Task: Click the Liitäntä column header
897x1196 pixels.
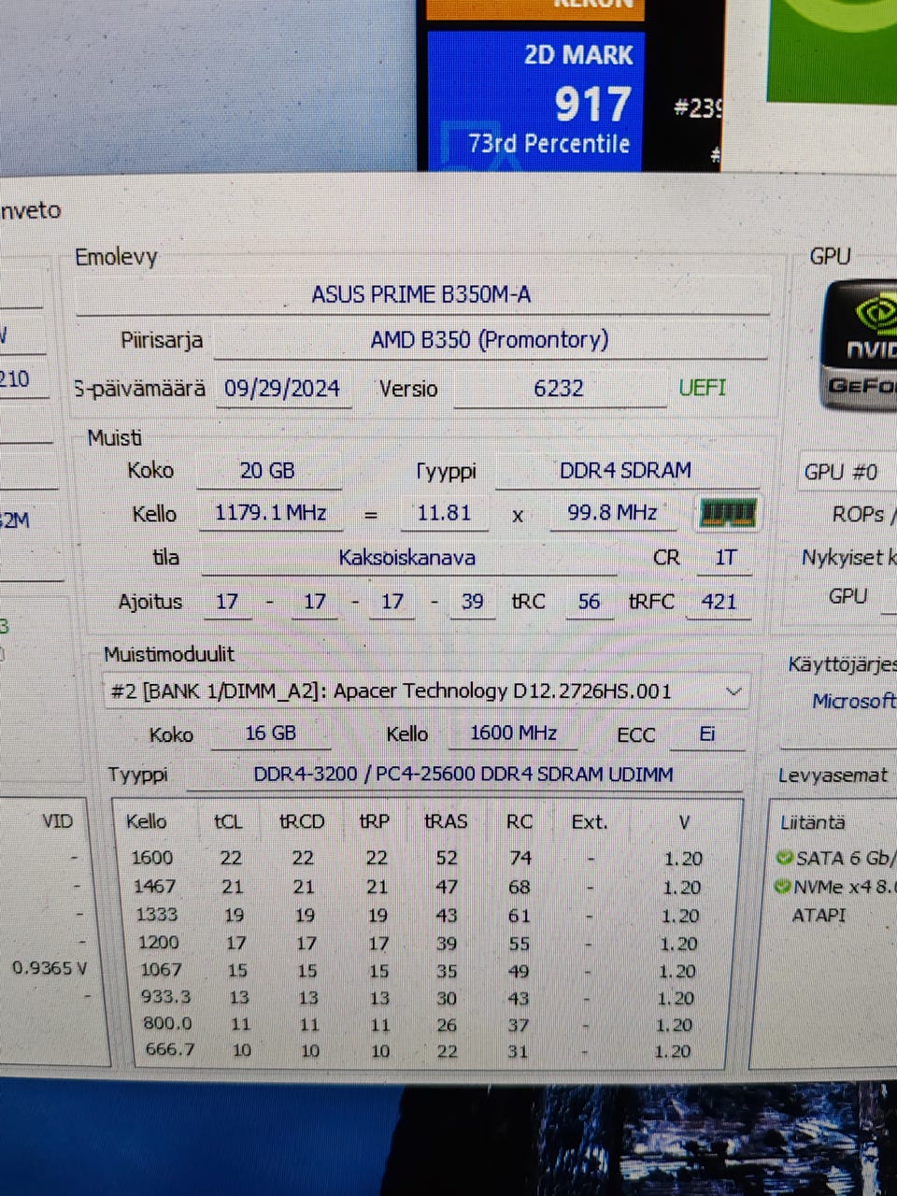Action: (x=812, y=822)
